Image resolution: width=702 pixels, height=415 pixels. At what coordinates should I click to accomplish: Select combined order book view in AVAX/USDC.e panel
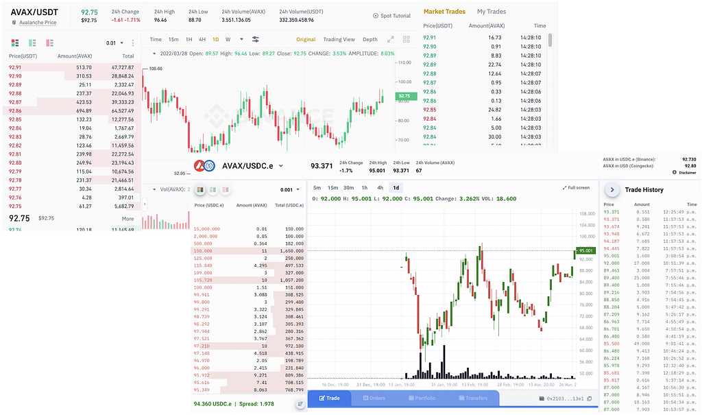tap(200, 189)
